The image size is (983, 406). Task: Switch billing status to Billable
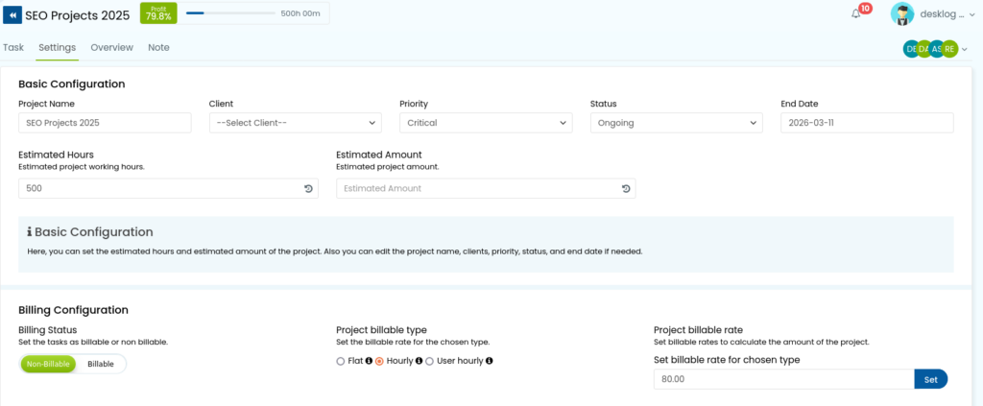tap(101, 364)
